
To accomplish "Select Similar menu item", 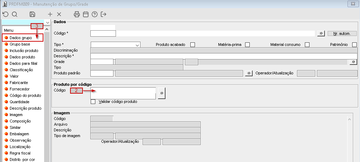I will (x=15, y=127).
